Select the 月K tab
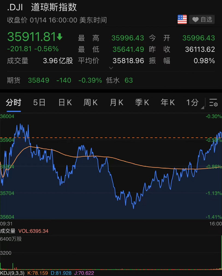Image resolution: width=222 pixels, height=276 pixels. coord(117,103)
